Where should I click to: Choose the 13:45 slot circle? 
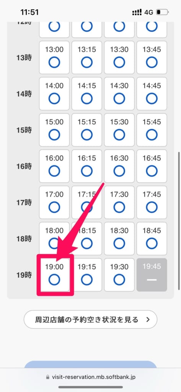point(152,62)
